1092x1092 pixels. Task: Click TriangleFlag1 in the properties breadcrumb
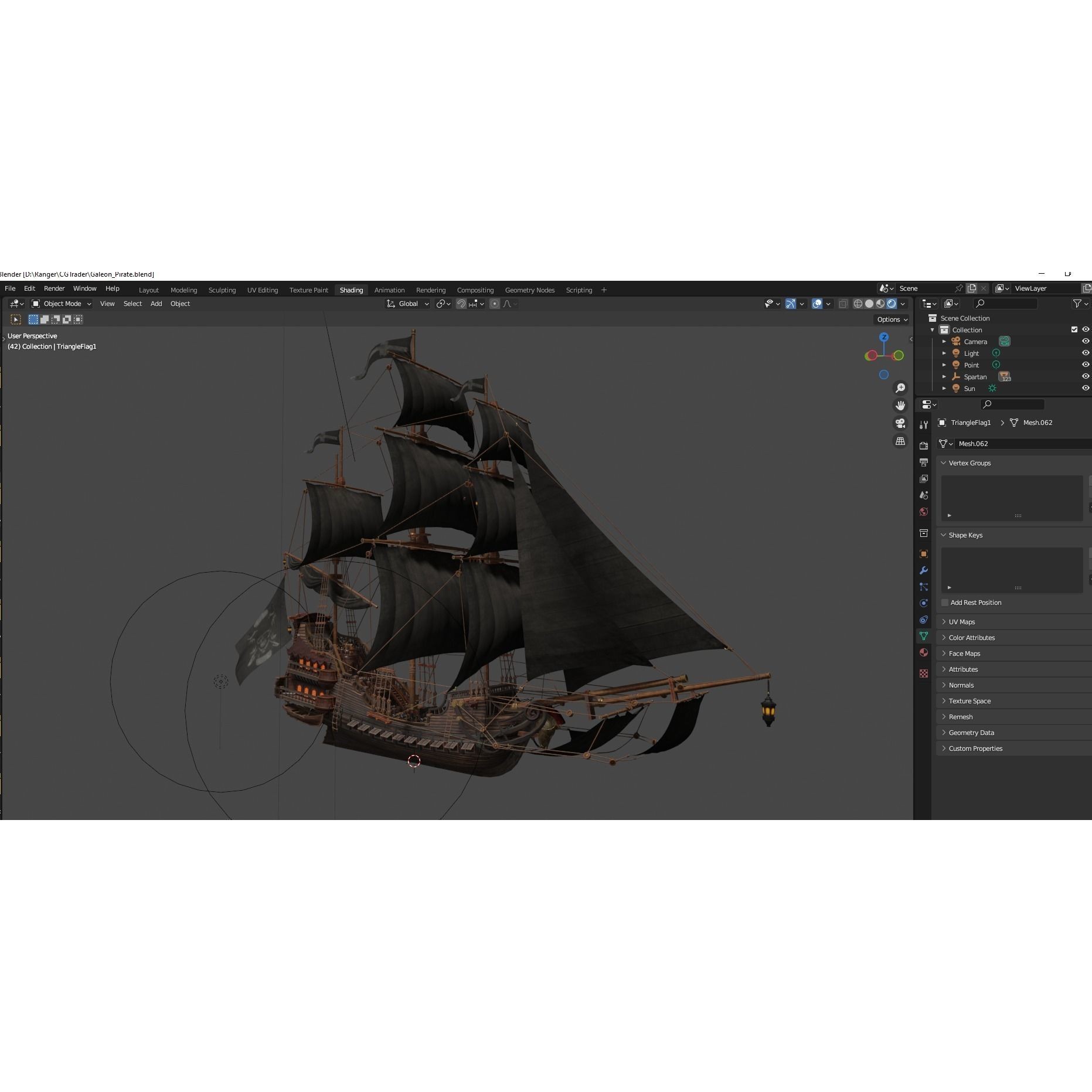[970, 423]
